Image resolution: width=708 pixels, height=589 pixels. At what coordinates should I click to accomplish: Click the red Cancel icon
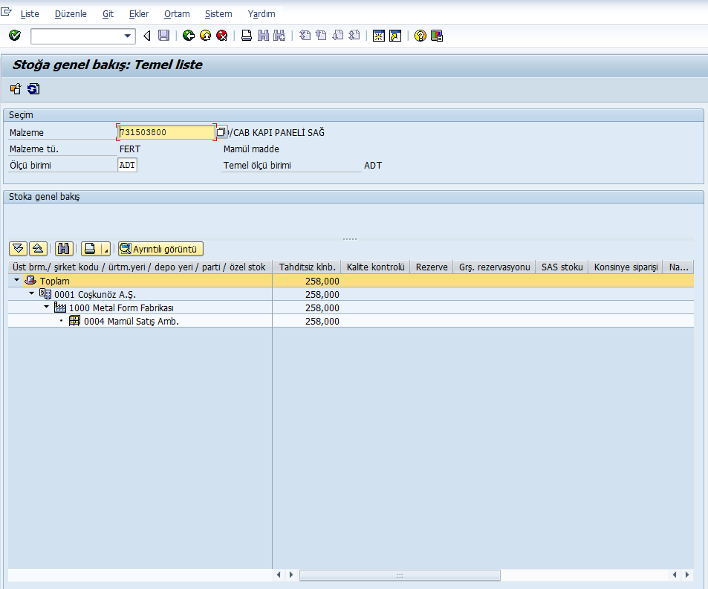coord(221,36)
